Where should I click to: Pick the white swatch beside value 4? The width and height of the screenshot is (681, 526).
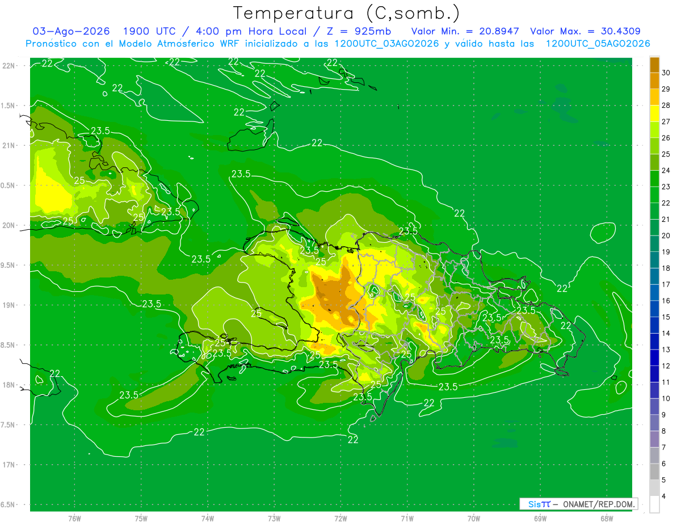(x=654, y=504)
